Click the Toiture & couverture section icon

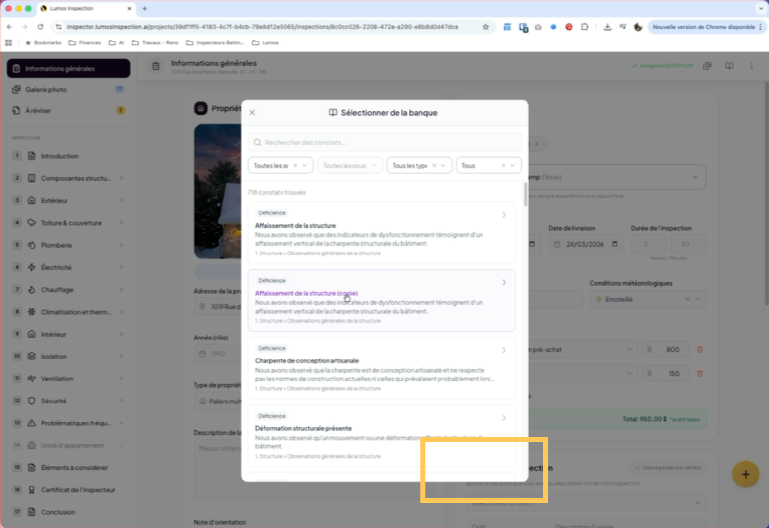click(x=32, y=223)
